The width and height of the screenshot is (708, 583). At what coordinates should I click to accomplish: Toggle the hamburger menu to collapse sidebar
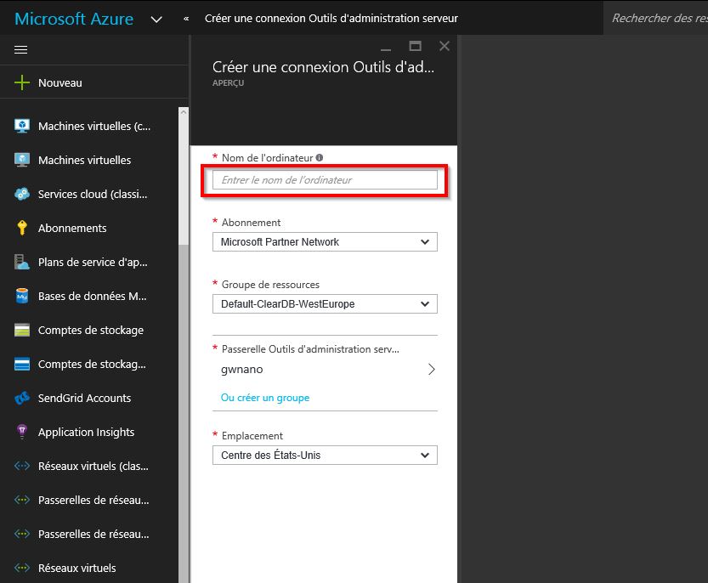(21, 49)
